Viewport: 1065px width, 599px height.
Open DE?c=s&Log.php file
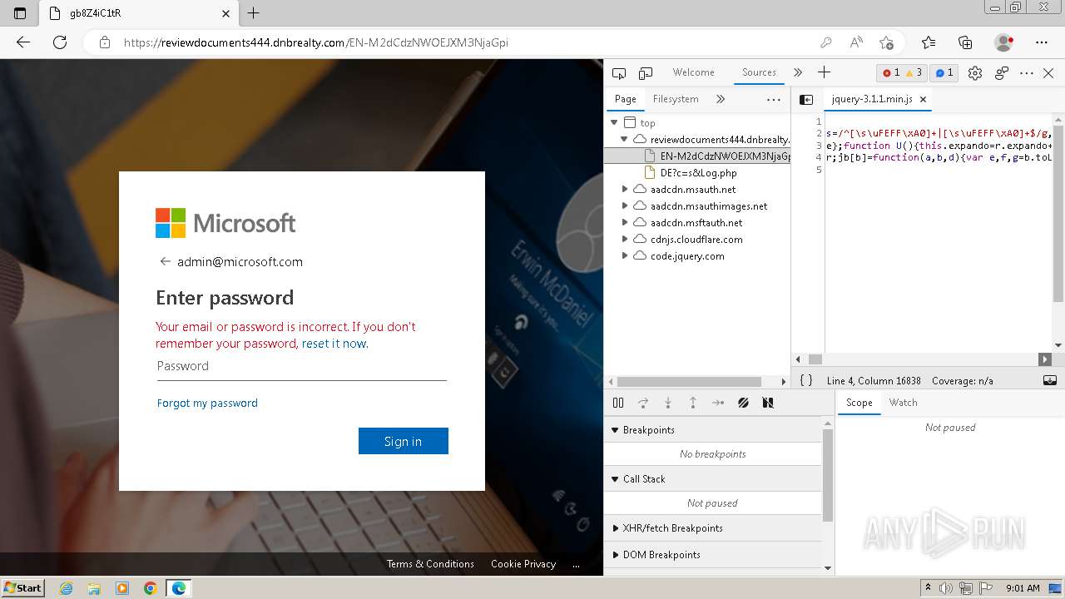[x=698, y=173]
